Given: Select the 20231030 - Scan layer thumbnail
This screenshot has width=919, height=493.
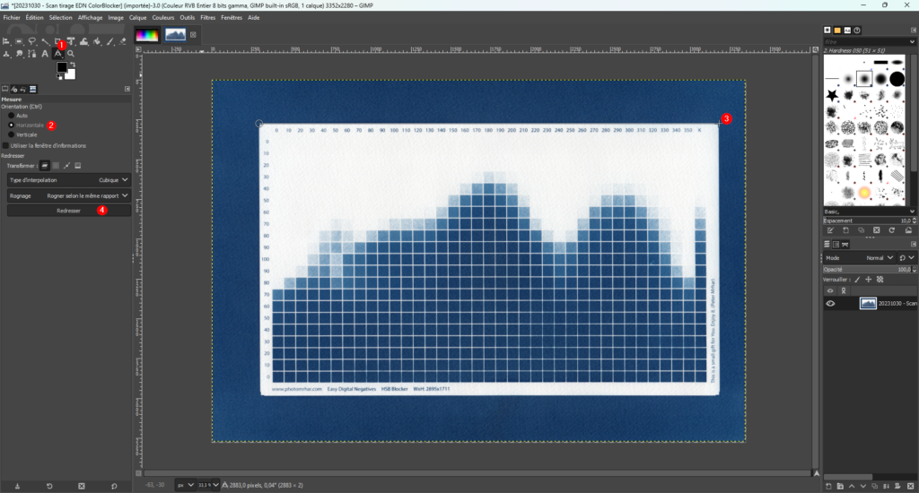Looking at the screenshot, I should (x=868, y=303).
